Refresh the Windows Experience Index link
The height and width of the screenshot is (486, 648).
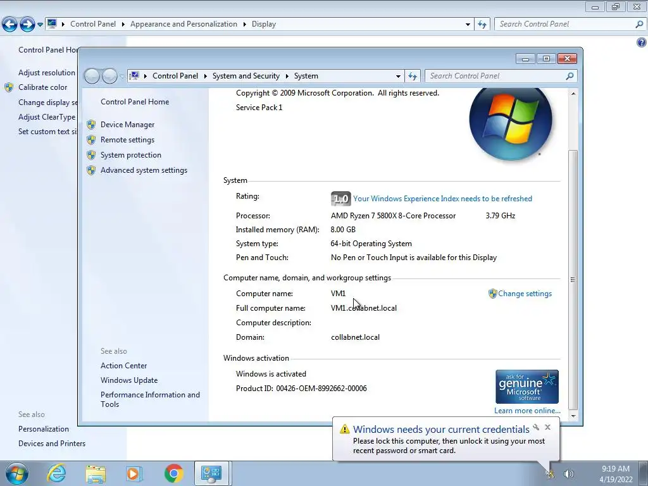[x=442, y=199]
